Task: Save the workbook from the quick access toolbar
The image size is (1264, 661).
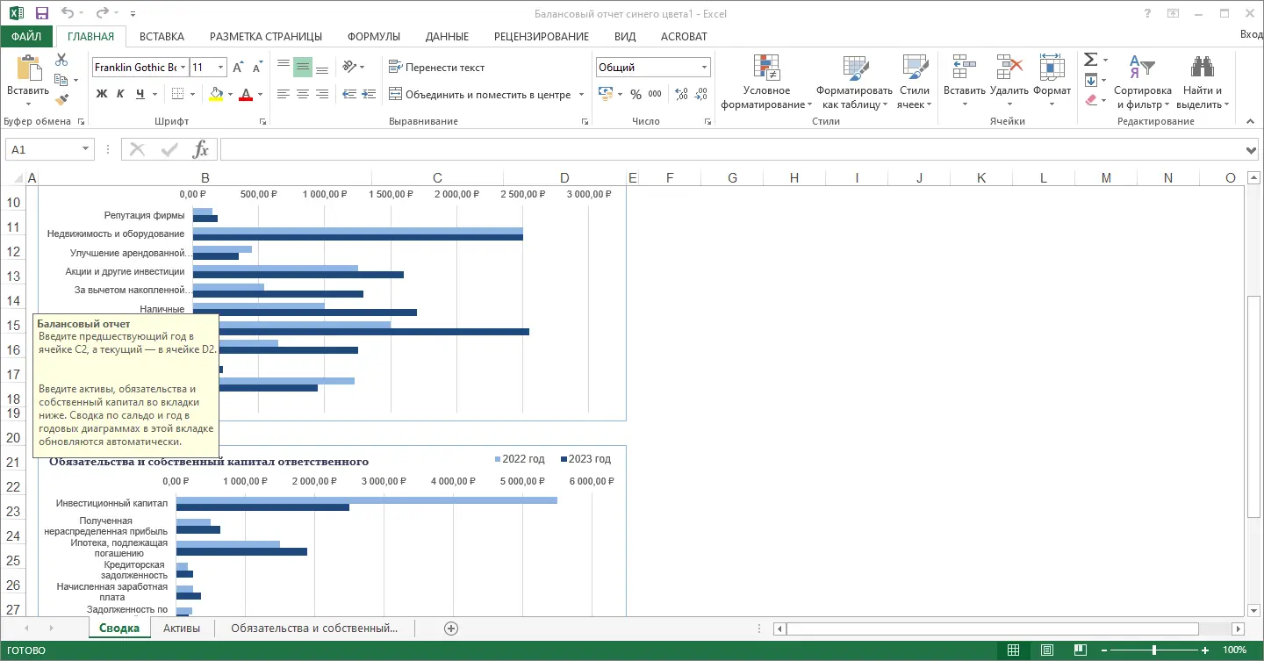Action: 41,13
